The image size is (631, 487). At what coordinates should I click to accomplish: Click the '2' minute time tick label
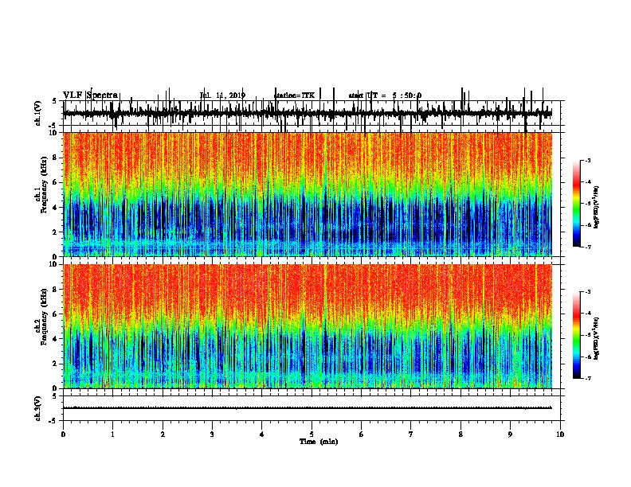163,434
